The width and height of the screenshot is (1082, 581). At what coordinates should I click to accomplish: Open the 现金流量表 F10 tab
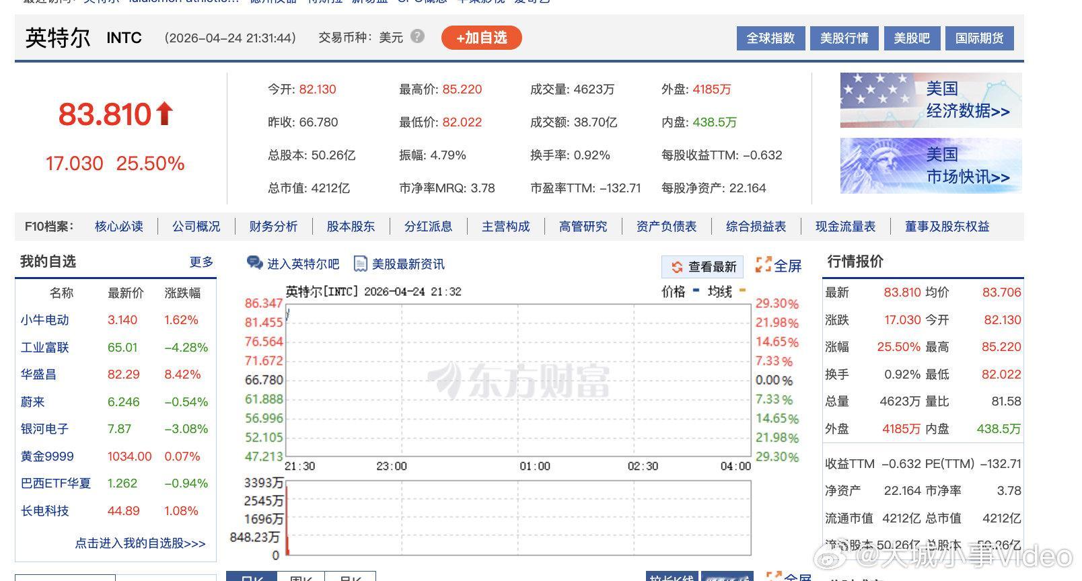coord(845,227)
